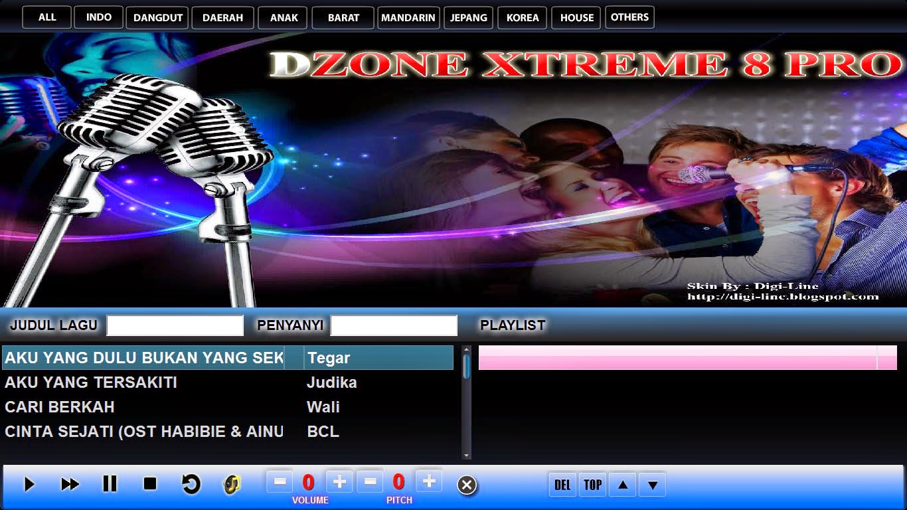The image size is (907, 510).
Task: Toggle PITCH down with the minus button
Action: tap(371, 482)
